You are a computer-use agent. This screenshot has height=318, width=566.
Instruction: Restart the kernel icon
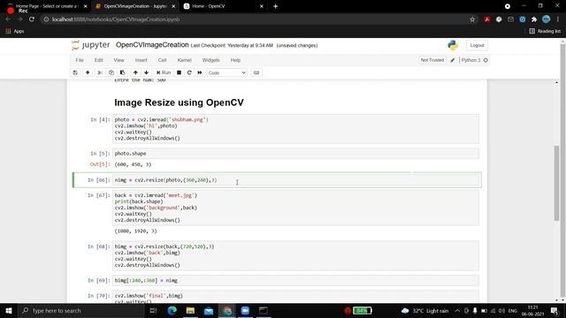(x=189, y=72)
